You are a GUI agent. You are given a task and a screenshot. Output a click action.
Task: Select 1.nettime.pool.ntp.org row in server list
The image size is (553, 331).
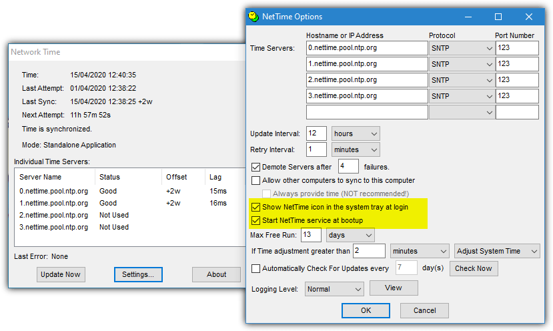point(130,204)
